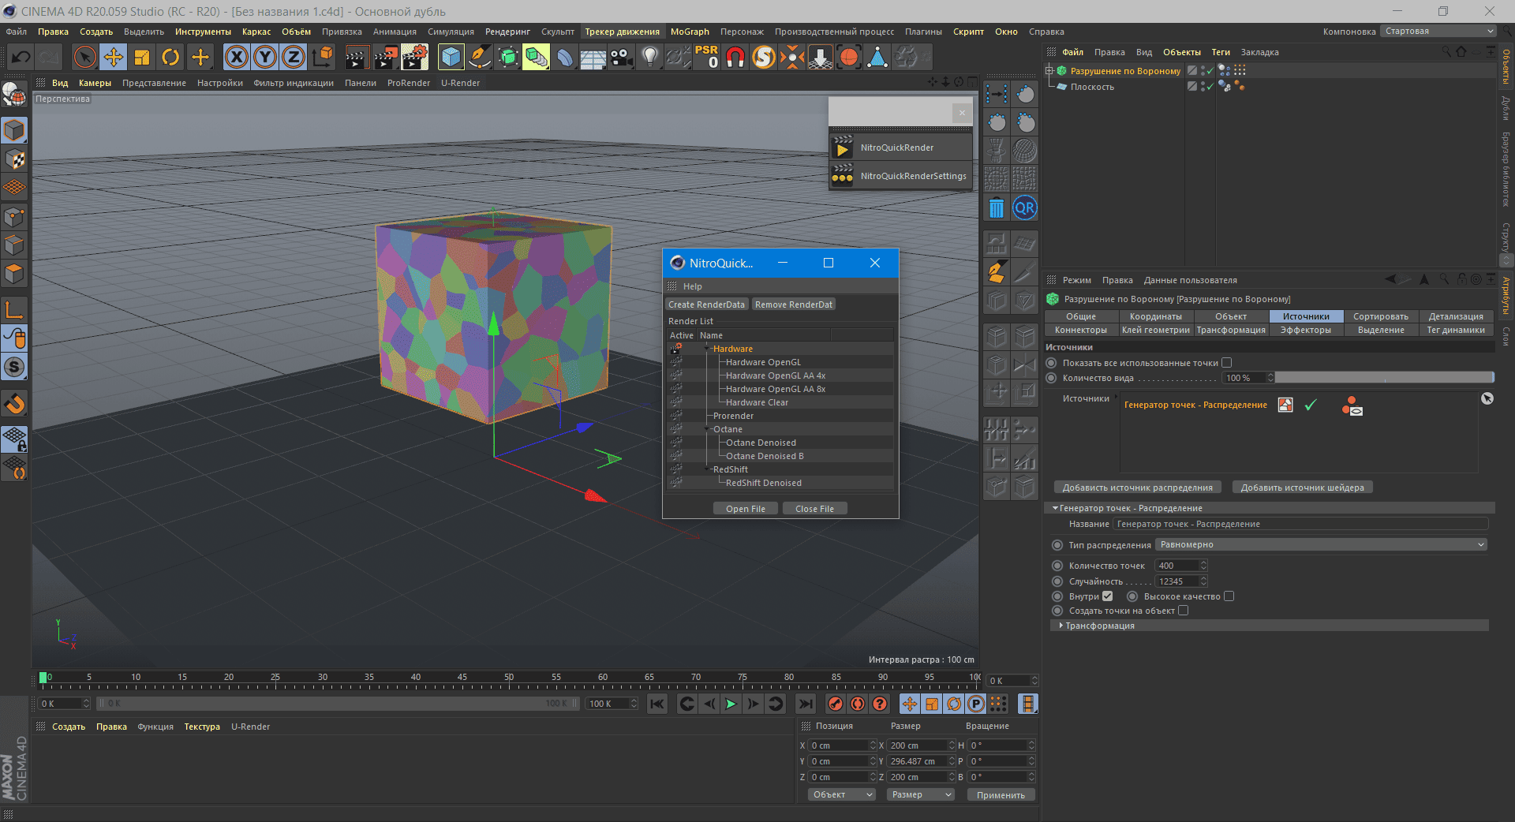Switch to the Эффекторы tab
This screenshot has width=1515, height=822.
1306,330
